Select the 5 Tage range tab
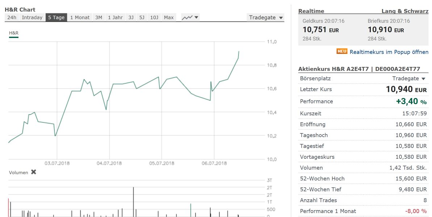 click(56, 17)
